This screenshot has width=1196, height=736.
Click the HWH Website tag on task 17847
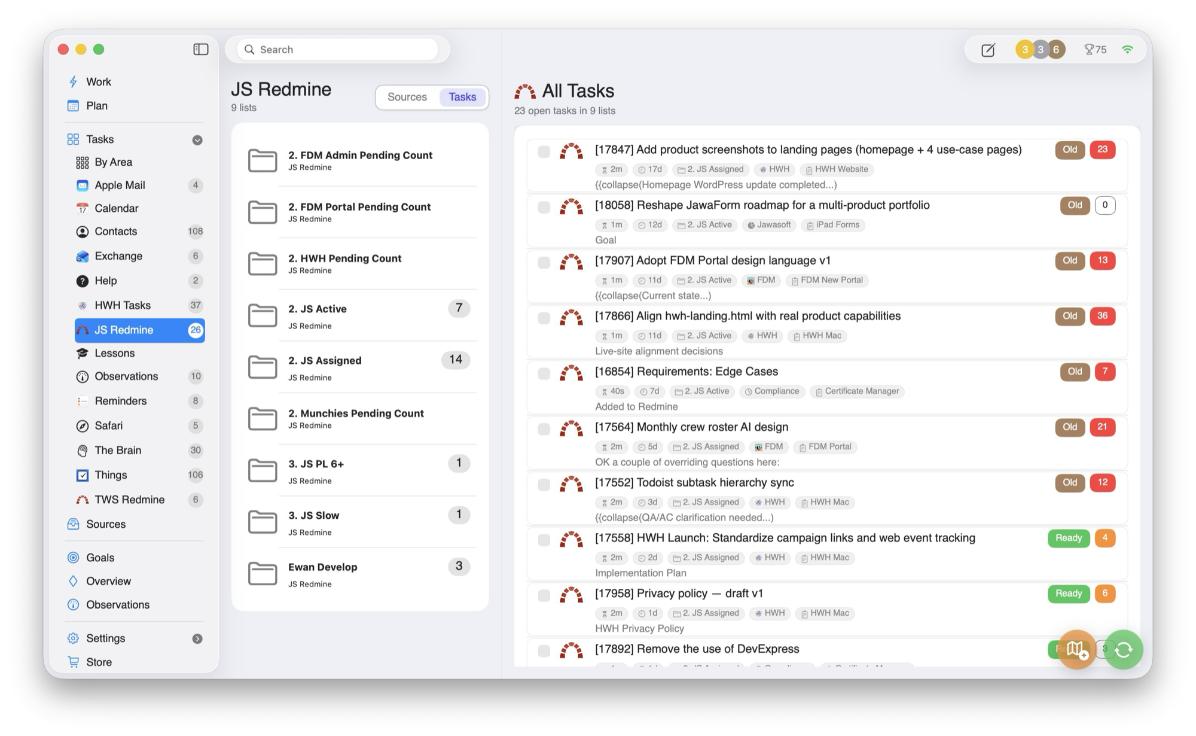pyautogui.click(x=837, y=169)
